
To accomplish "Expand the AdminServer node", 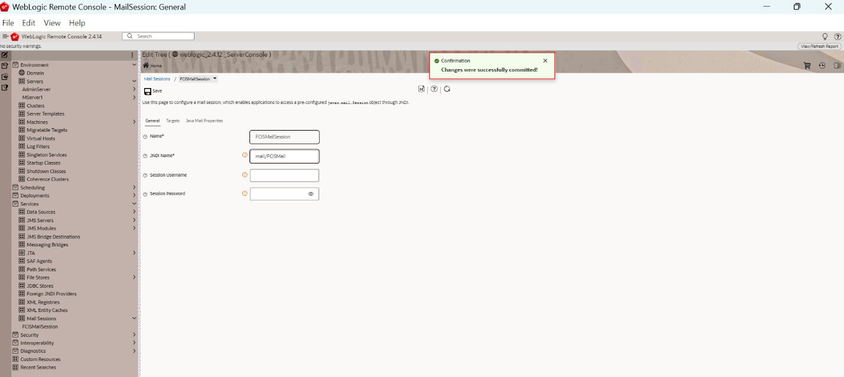I will pyautogui.click(x=134, y=89).
